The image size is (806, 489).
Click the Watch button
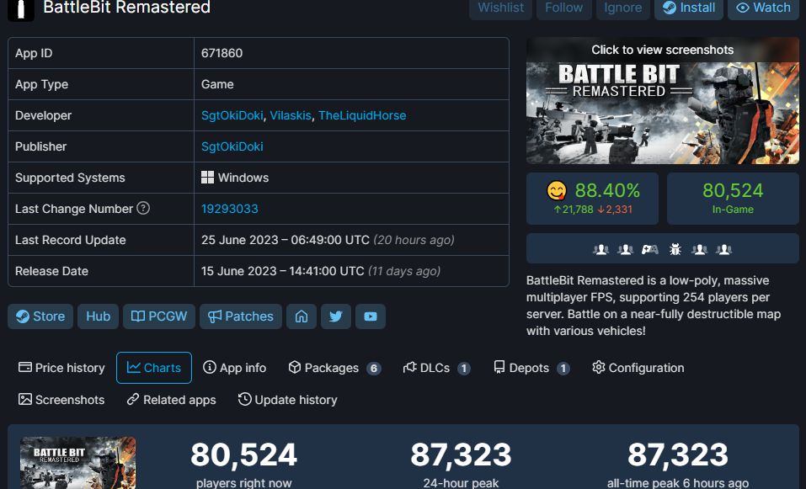(763, 8)
